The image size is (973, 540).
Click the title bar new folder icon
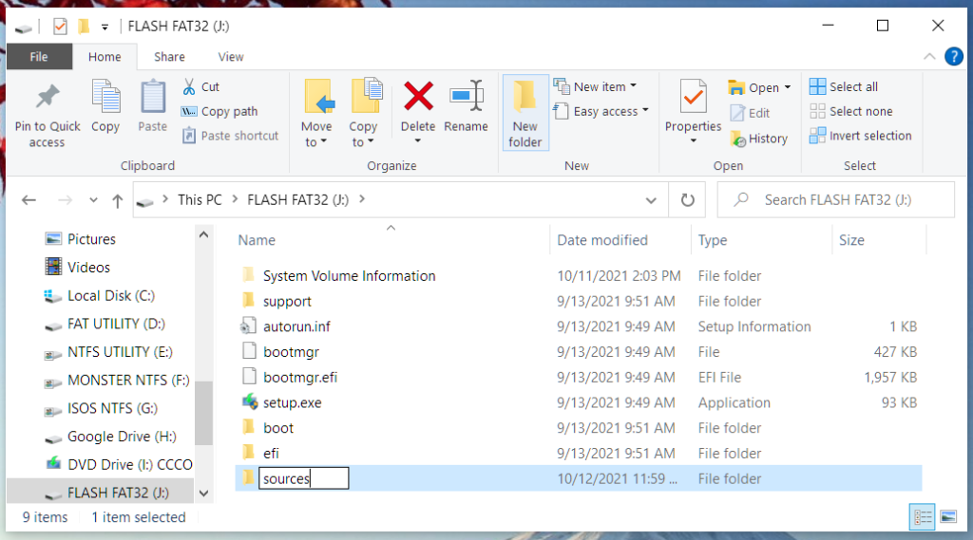point(84,26)
